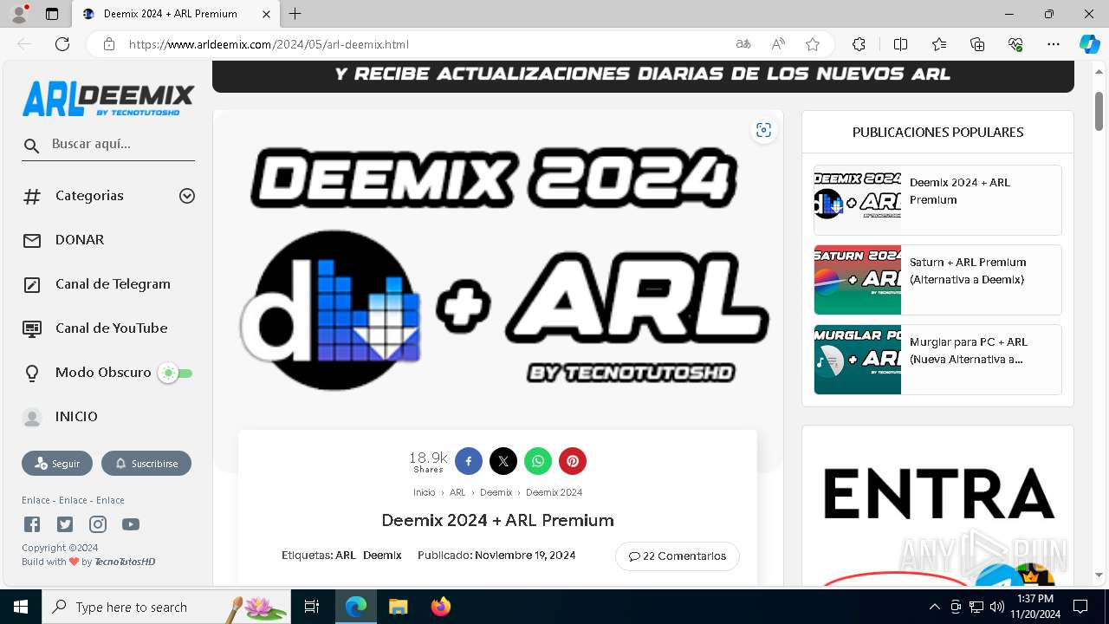Open Saturn + ARL Premium popular post
Image resolution: width=1109 pixels, height=624 pixels.
[x=937, y=280]
